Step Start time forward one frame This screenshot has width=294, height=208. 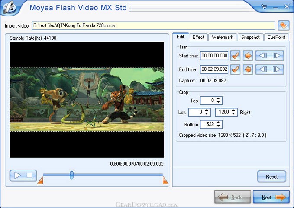(x=277, y=56)
